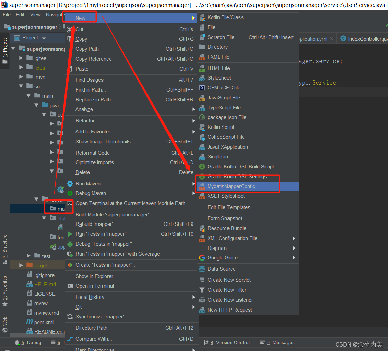Select the HELP.md file
Viewport: 388px width, 351px height.
(41, 285)
